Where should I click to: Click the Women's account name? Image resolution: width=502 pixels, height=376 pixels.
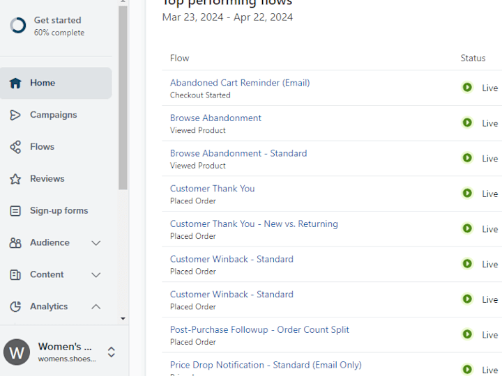[x=65, y=347]
